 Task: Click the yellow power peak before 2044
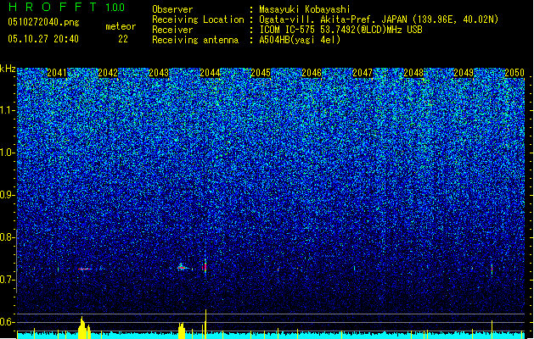(182, 331)
